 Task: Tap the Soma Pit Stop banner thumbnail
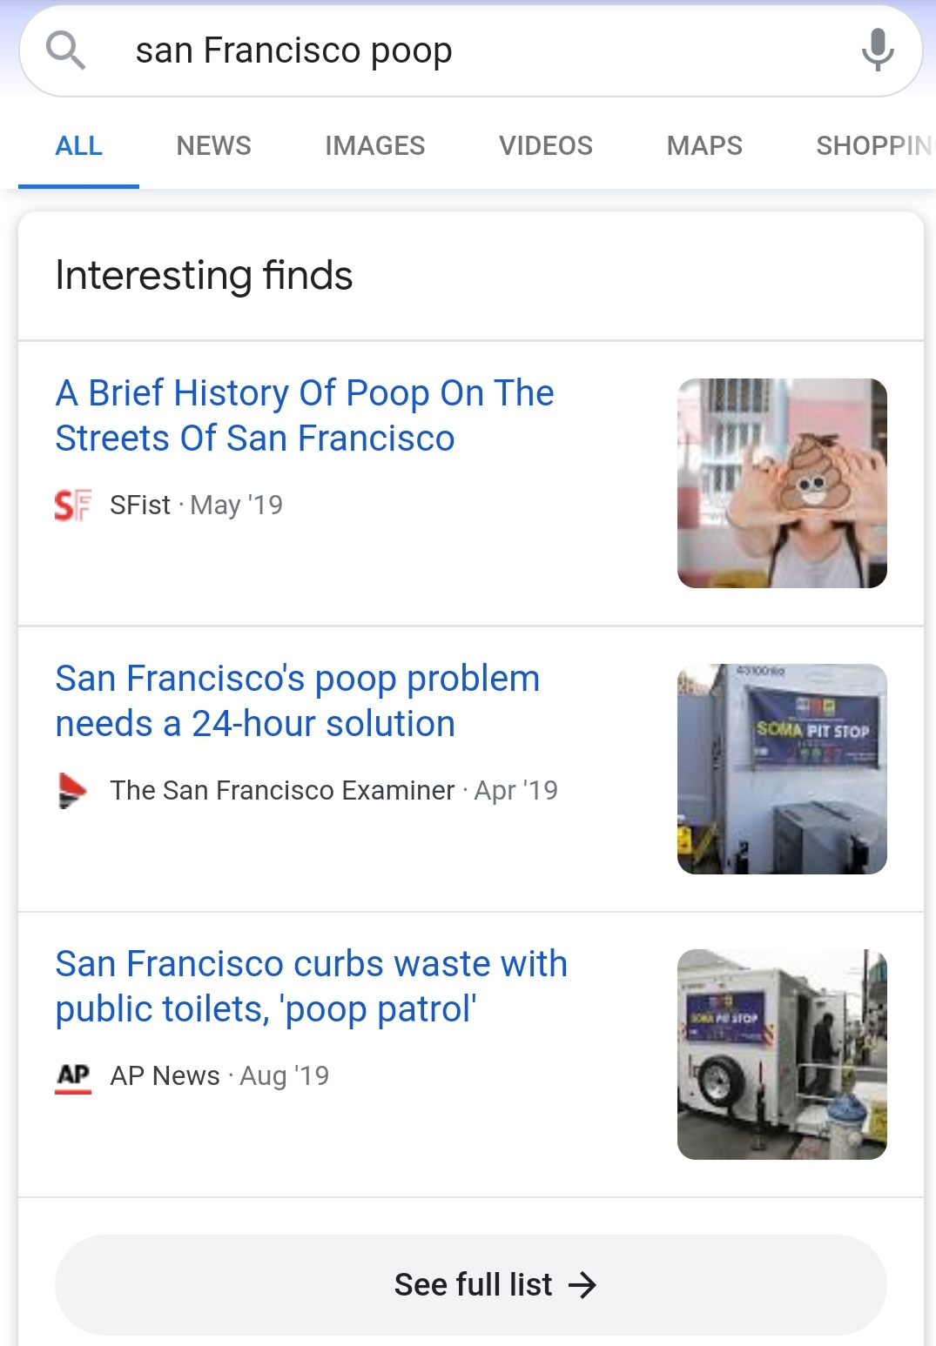(x=782, y=769)
